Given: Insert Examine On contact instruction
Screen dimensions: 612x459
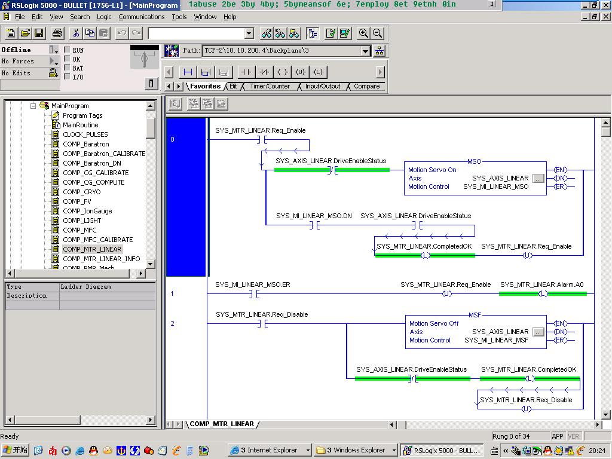Looking at the screenshot, I should (x=246, y=72).
